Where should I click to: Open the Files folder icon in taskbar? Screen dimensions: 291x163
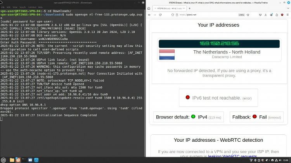coord(12,160)
